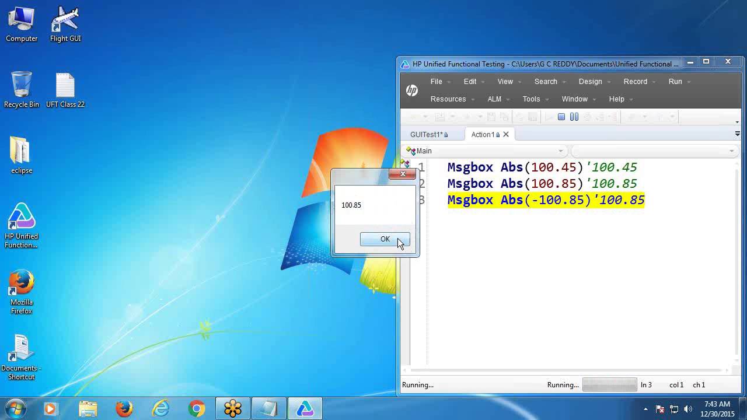747x420 pixels.
Task: Select the Flight GUI desktop icon
Action: (x=65, y=24)
